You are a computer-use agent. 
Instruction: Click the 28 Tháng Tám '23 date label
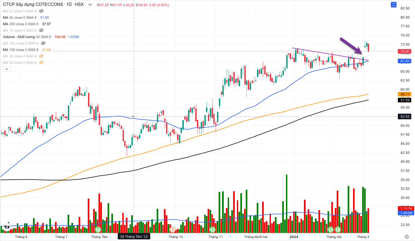coord(134,237)
